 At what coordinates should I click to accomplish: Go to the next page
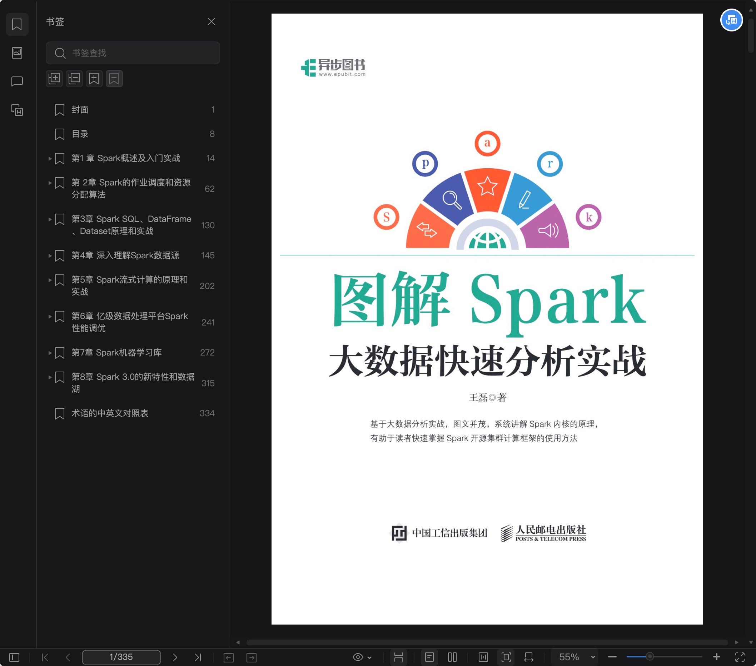point(175,657)
